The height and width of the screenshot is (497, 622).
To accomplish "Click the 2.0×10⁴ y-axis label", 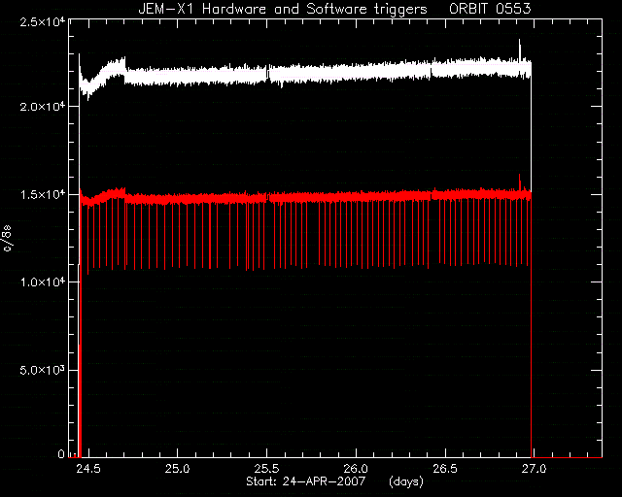I will click(43, 106).
